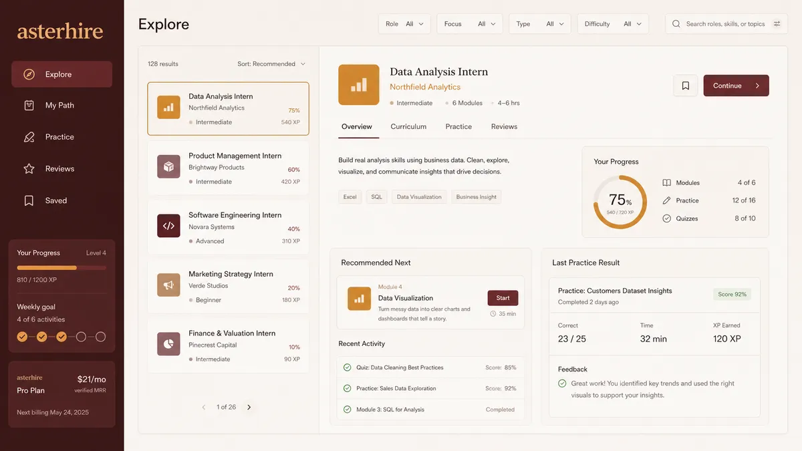The image size is (802, 451).
Task: Toggle fifth weekly goal activity circle
Action: (x=101, y=337)
